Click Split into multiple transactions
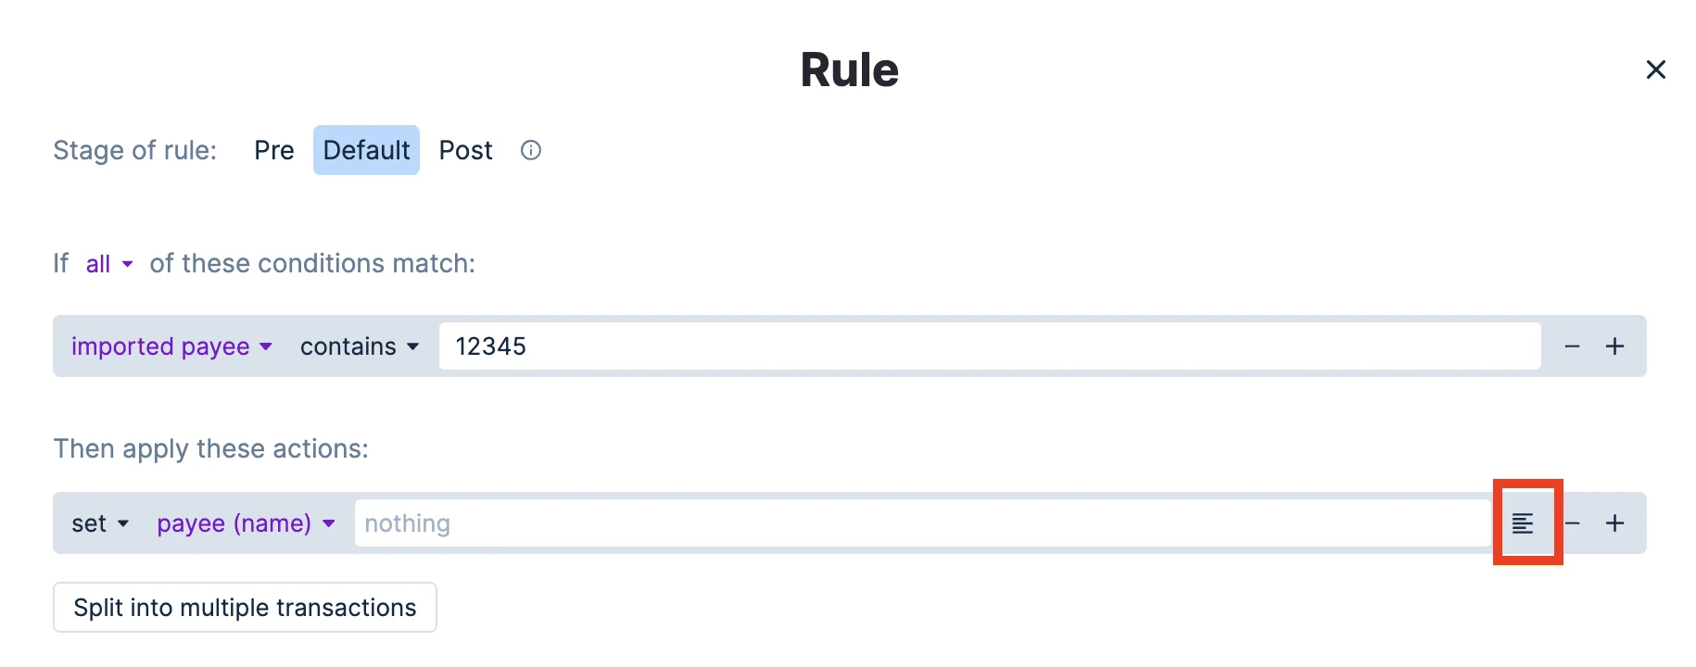Viewport: 1696px width, 667px height. point(245,608)
